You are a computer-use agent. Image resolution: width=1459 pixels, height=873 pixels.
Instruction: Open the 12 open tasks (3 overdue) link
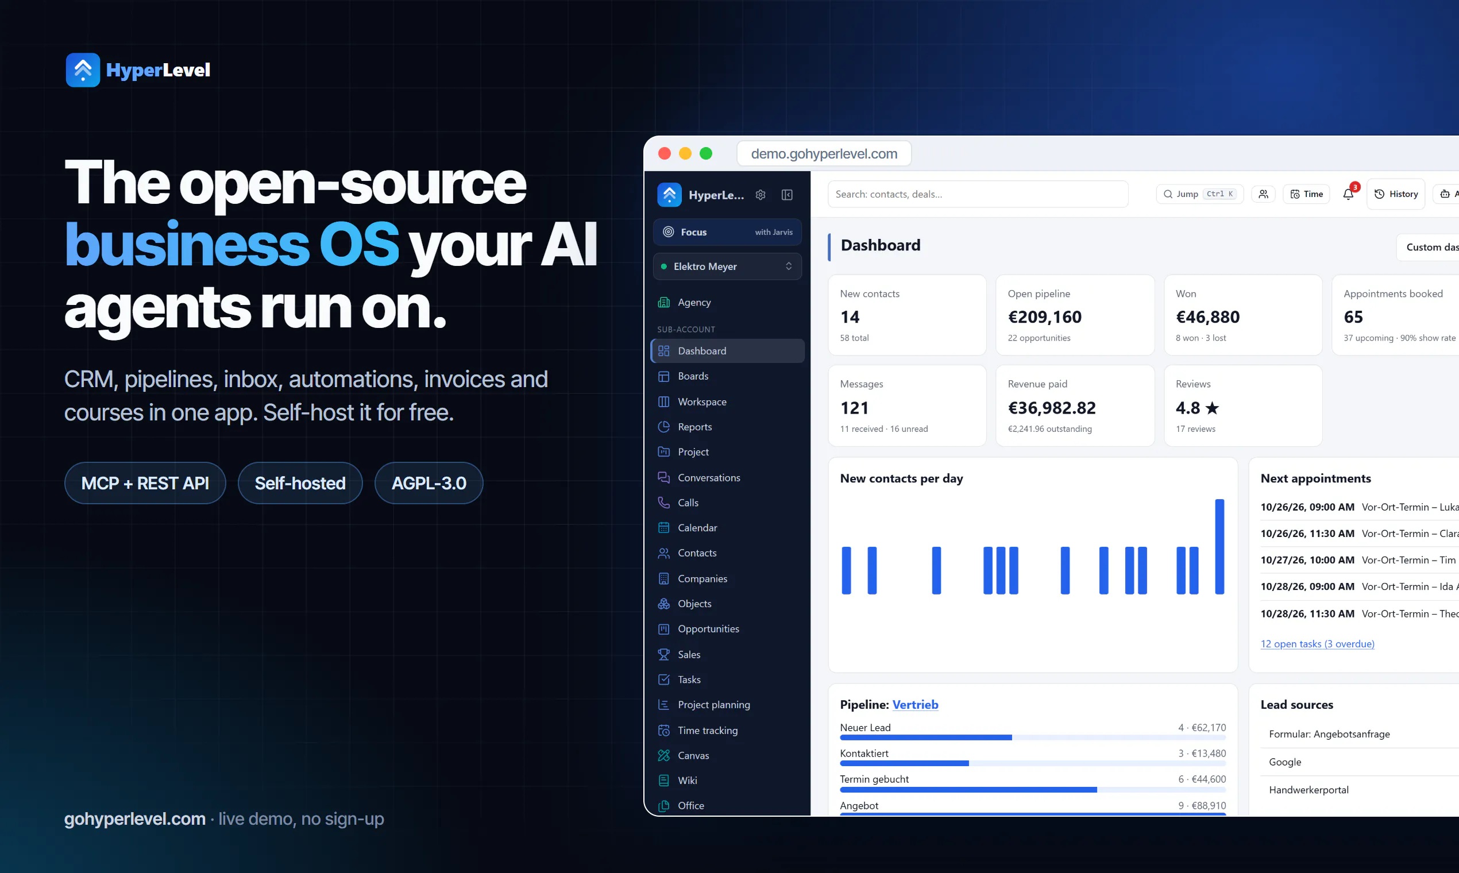click(x=1317, y=644)
